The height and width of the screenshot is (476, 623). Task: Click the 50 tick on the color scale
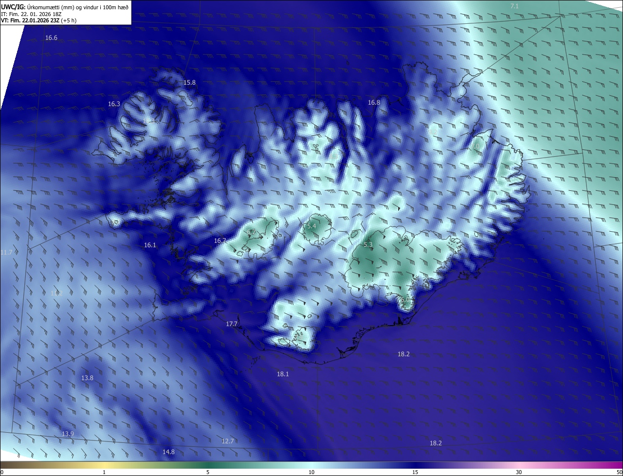pyautogui.click(x=619, y=472)
